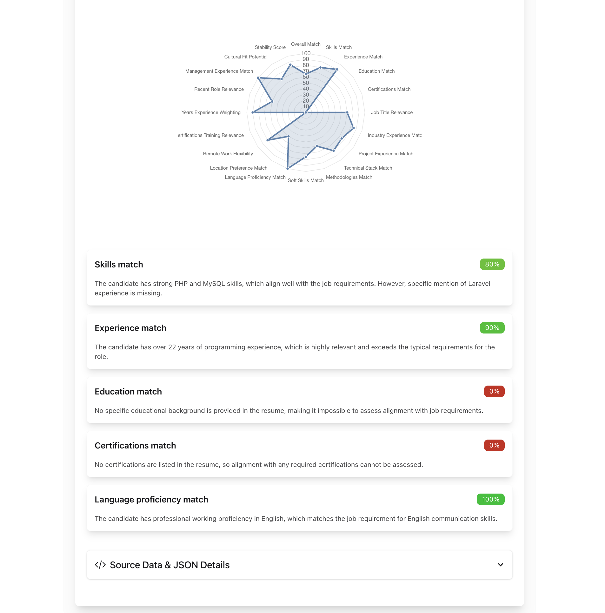
Task: Click the Remote Work Flexibility chart label
Action: [228, 153]
